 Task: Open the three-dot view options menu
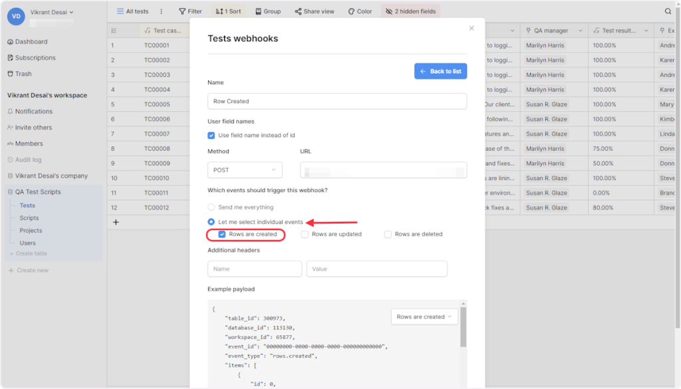click(x=161, y=11)
